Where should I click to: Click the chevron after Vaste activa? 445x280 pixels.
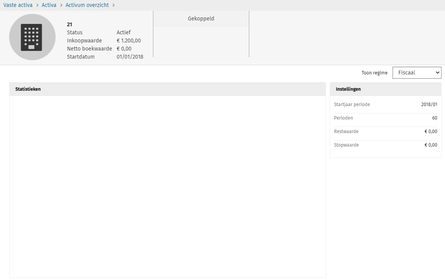(x=37, y=5)
